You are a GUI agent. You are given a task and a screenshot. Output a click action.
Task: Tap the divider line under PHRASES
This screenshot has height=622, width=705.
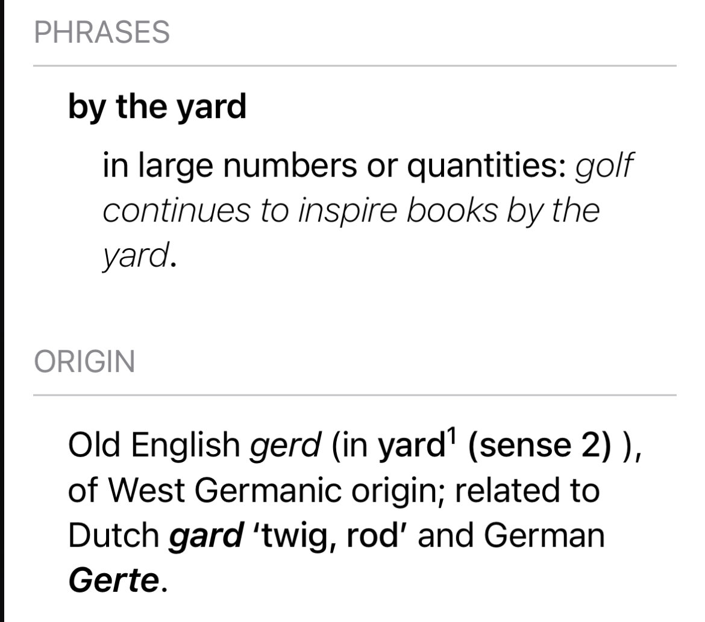coord(355,66)
